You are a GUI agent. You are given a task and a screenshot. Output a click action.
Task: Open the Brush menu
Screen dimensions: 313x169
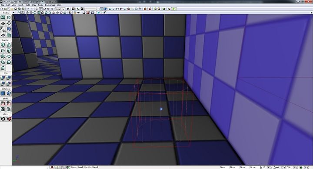coord(21,5)
